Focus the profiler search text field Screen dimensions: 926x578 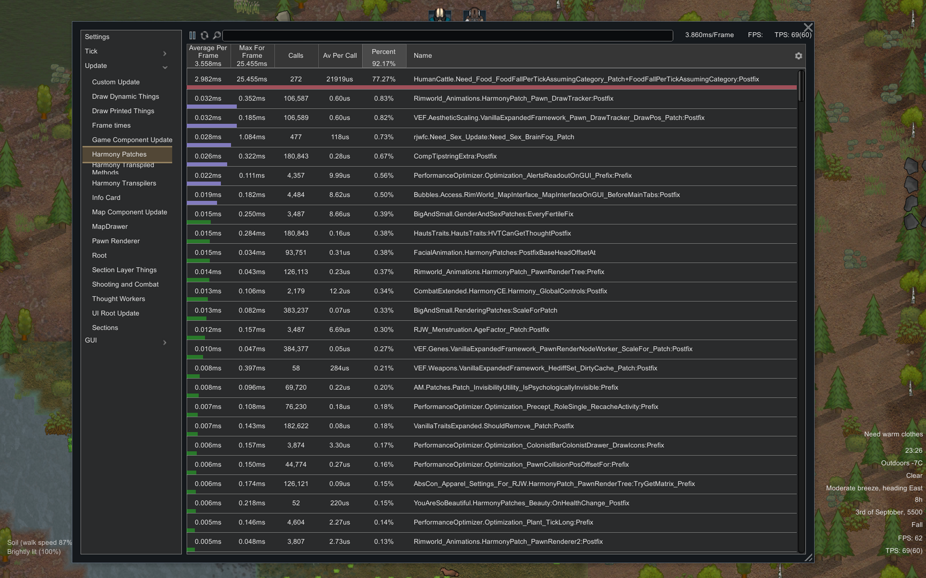[447, 35]
